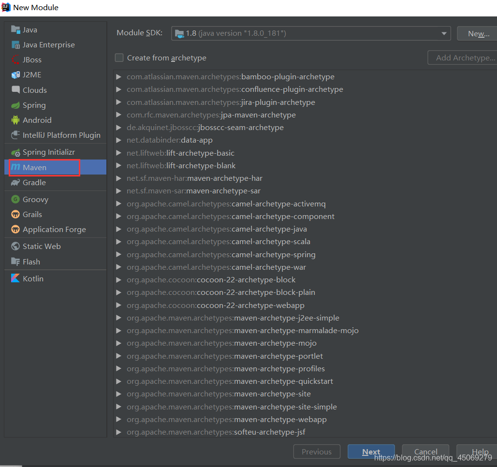This screenshot has width=497, height=467.
Task: Expand jbosscc-seam-archetype node
Action: [x=118, y=128]
